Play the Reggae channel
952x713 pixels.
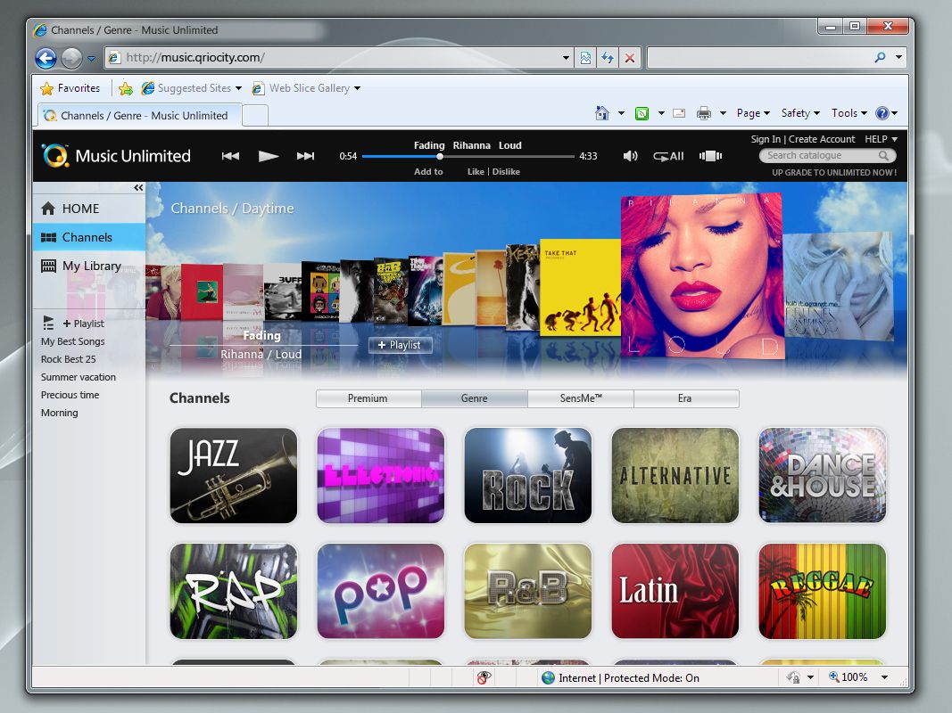[822, 591]
